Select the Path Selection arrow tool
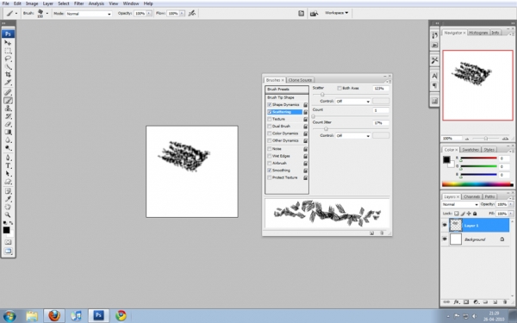This screenshot has width=517, height=323. (x=8, y=174)
